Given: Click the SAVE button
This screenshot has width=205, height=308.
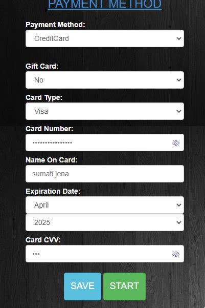Looking at the screenshot, I should click(82, 286).
